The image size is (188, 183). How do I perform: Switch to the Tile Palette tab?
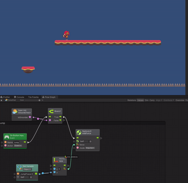tap(33, 97)
